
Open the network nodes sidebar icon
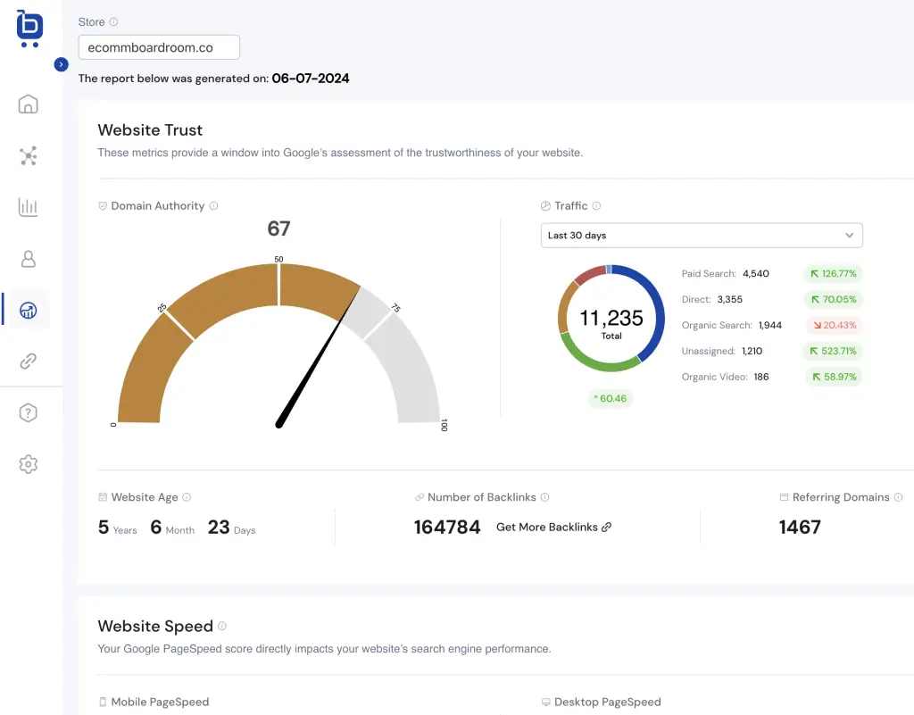tap(28, 155)
